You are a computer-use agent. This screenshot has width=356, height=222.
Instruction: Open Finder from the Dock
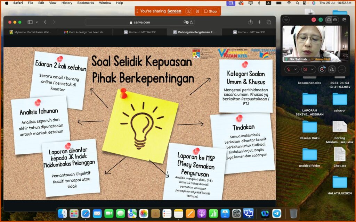tap(63, 213)
